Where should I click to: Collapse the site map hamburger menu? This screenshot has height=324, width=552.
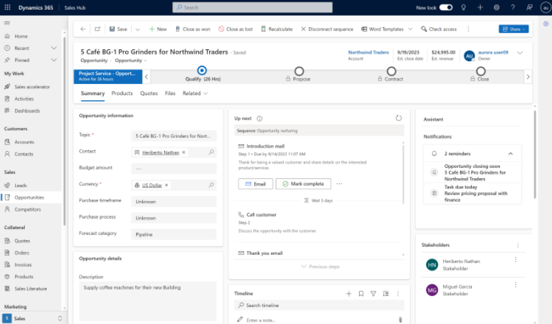click(x=7, y=23)
